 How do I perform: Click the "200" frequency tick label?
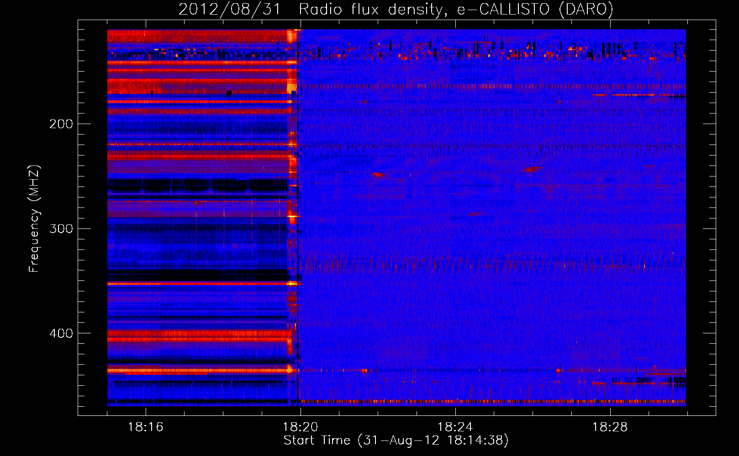61,124
